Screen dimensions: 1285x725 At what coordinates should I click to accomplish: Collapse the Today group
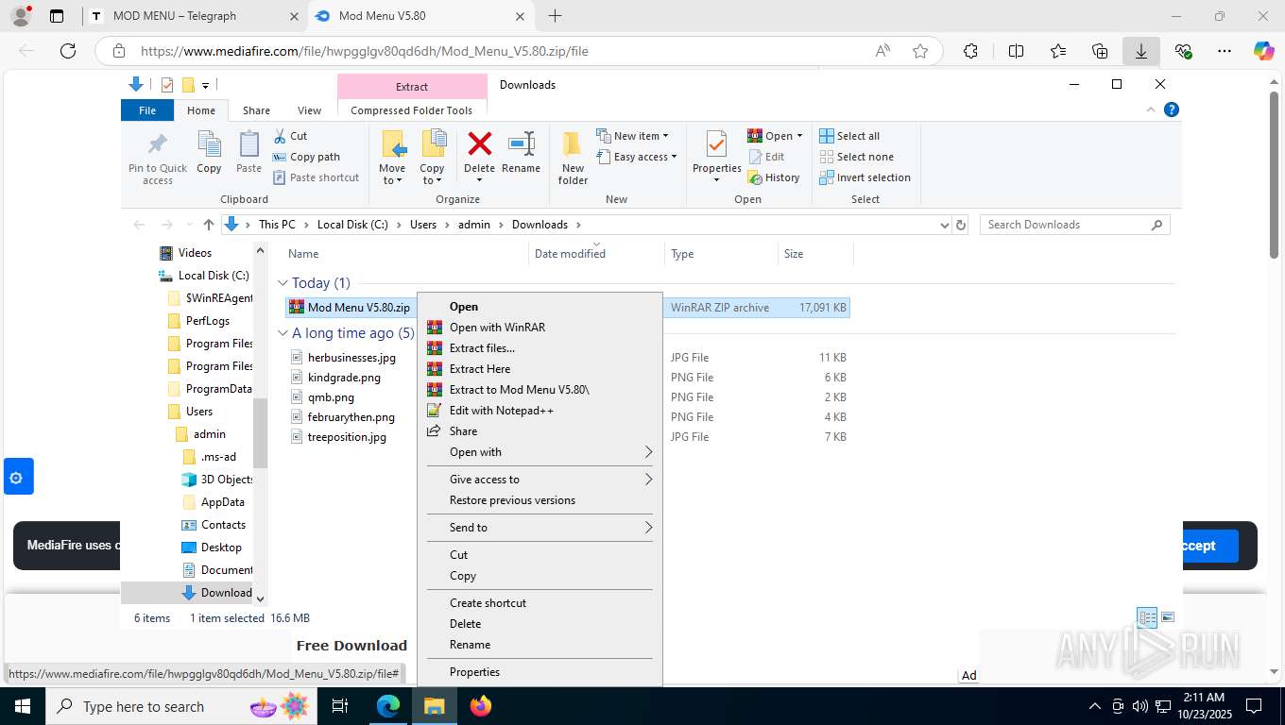(283, 283)
